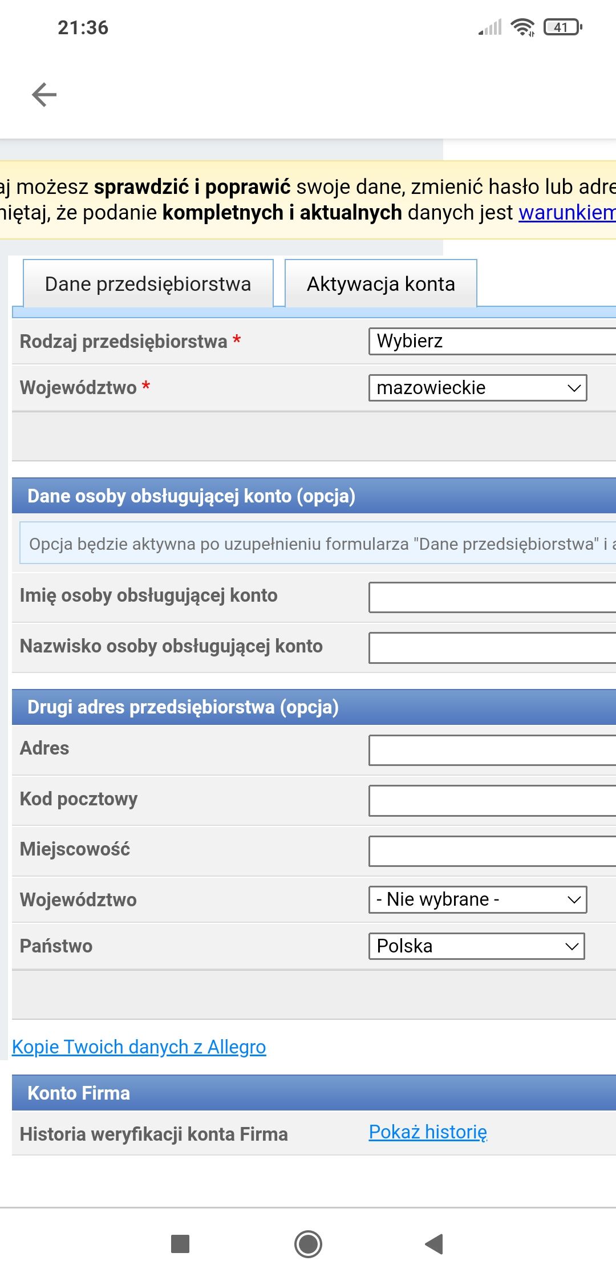Switch to the Aktywacja konta tab
This screenshot has width=616, height=1281.
(x=380, y=283)
